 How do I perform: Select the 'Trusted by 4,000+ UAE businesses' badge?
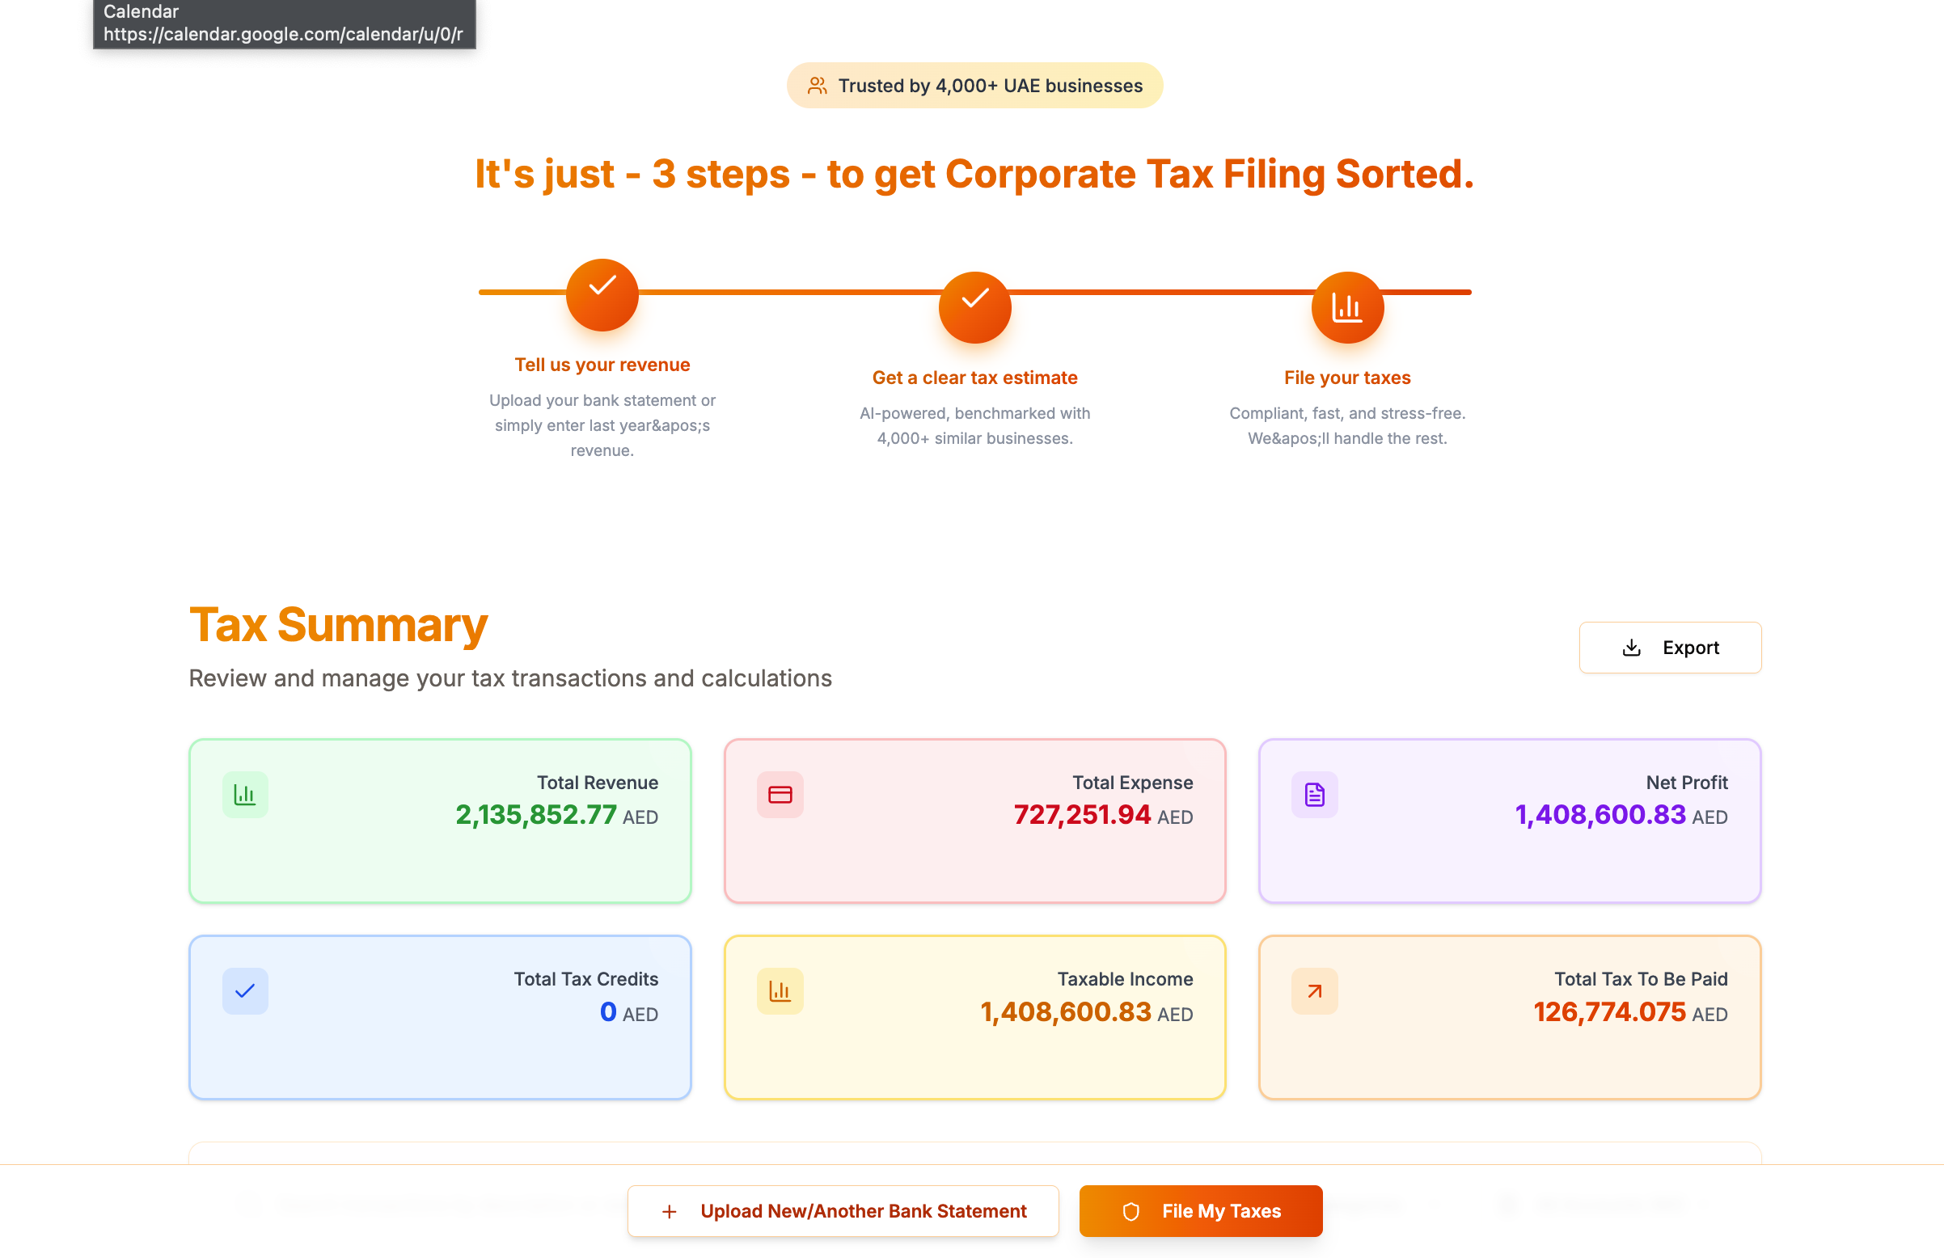click(x=974, y=85)
